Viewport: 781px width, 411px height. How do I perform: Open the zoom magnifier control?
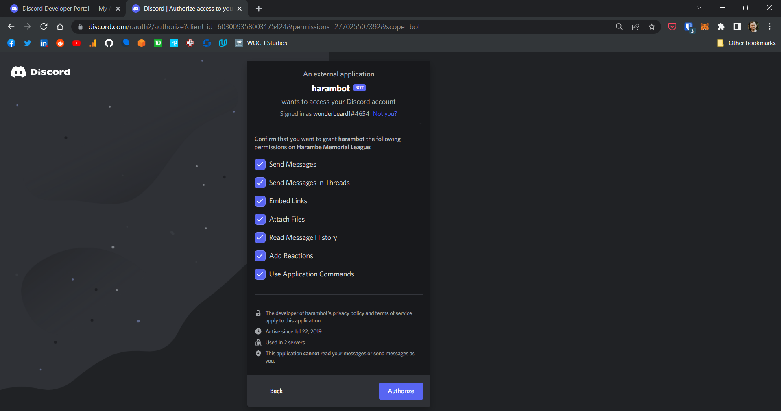(619, 27)
